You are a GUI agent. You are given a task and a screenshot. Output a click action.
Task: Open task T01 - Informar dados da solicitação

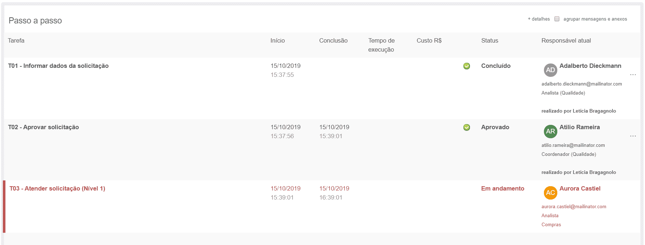click(58, 66)
